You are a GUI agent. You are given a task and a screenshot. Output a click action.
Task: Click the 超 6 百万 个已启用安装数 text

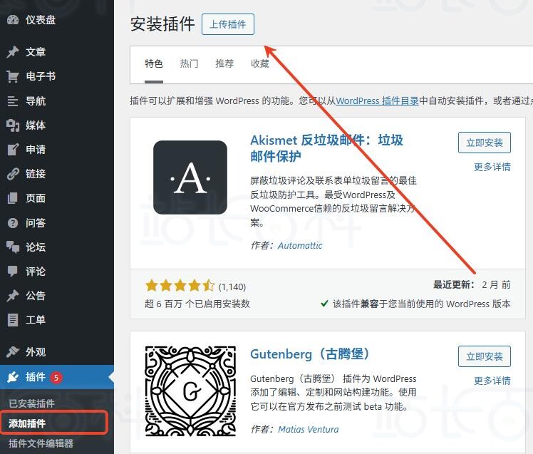(197, 304)
